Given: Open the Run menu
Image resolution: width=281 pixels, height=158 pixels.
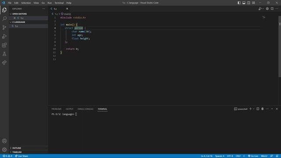Looking at the screenshot, I should click(x=50, y=3).
